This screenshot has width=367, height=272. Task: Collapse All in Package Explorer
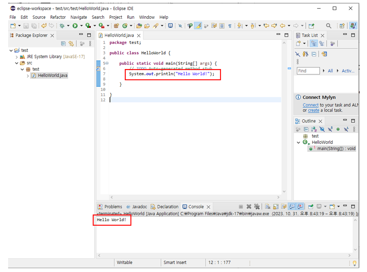tap(63, 44)
